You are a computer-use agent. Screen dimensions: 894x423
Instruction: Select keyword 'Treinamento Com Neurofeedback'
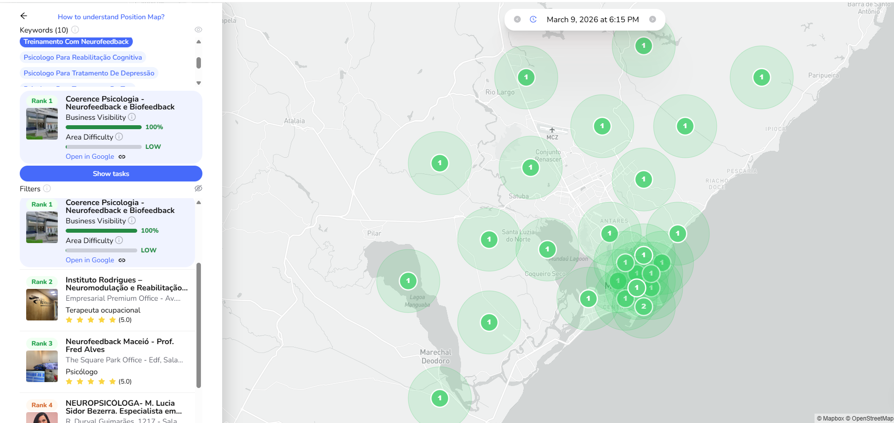click(76, 42)
